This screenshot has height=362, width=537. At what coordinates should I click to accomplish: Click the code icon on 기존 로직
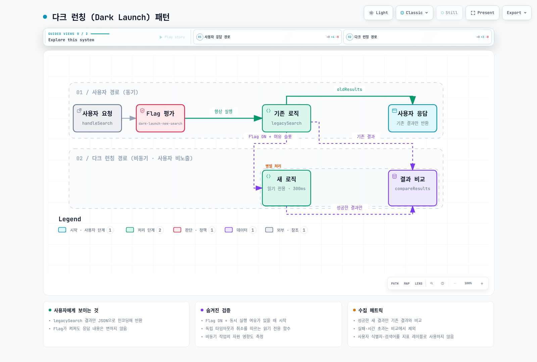click(x=268, y=111)
